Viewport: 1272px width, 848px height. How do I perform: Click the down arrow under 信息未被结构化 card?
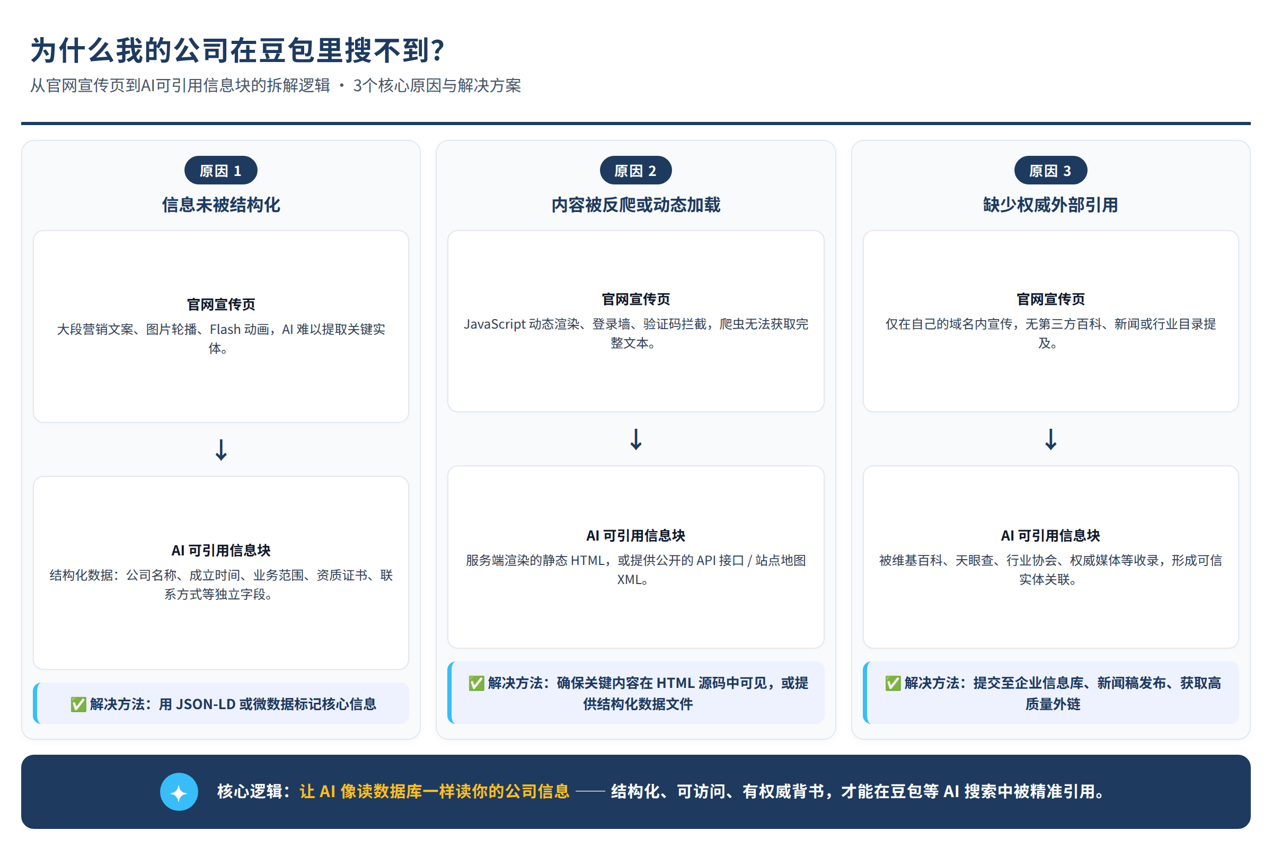[220, 450]
